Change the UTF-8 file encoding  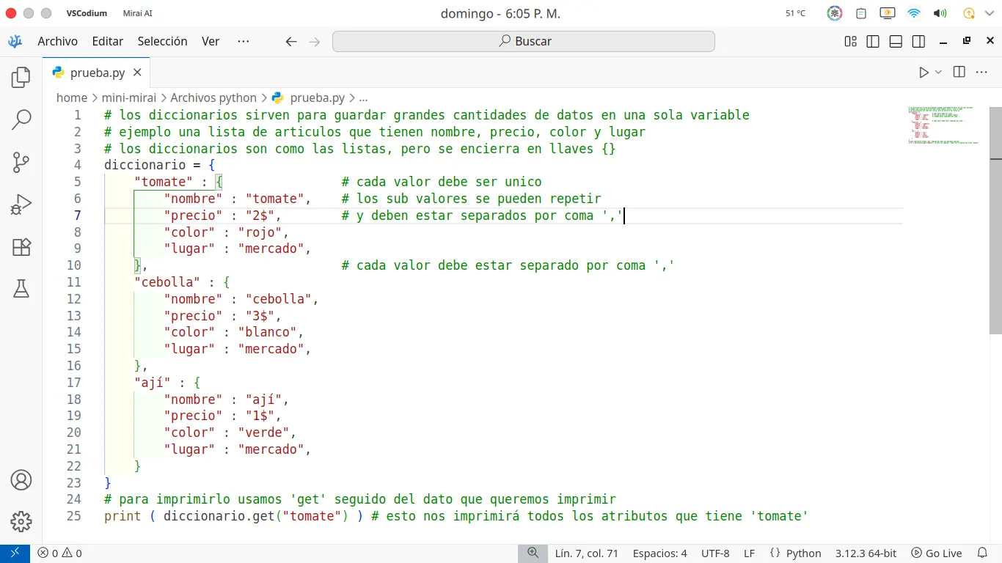click(715, 553)
